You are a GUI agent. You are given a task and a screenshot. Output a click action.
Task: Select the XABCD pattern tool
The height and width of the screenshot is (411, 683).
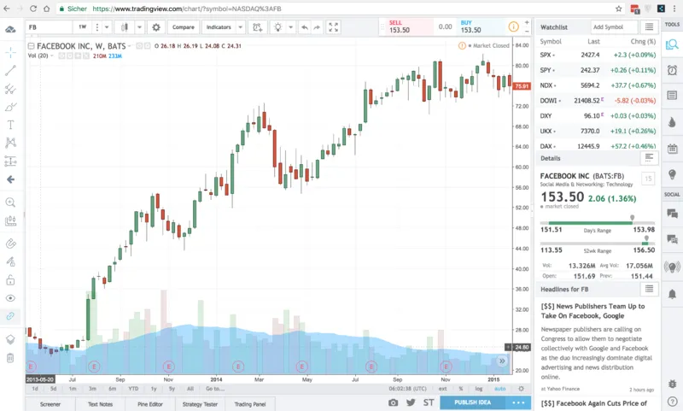pos(10,143)
